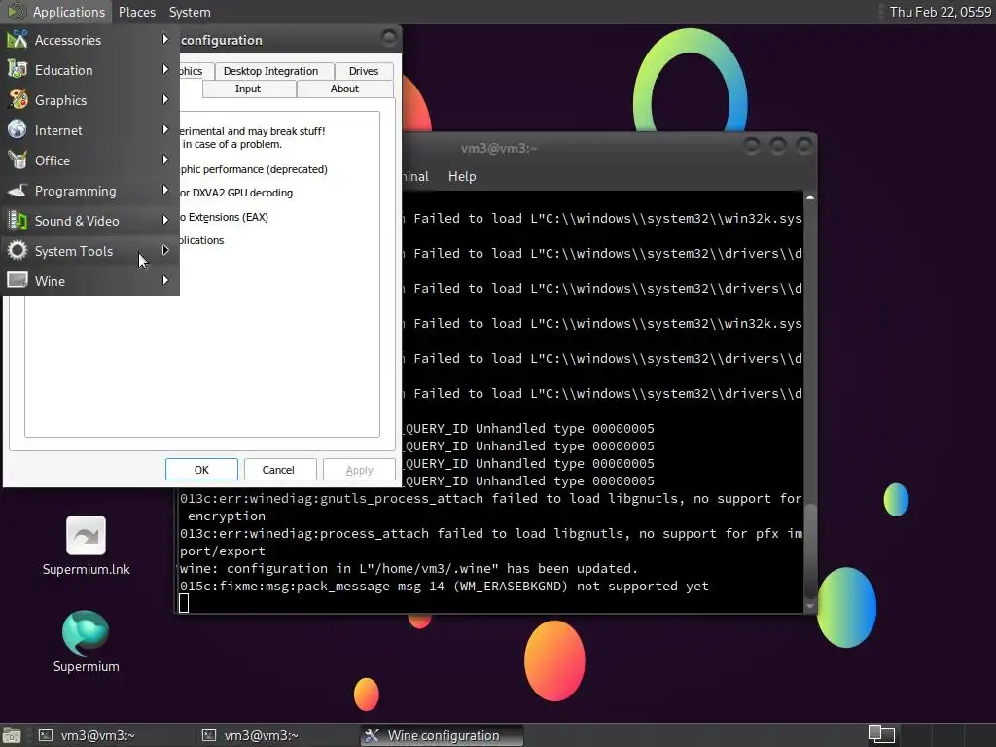Expand the Accessories submenu arrow
Screen dimensions: 996x747
165,39
